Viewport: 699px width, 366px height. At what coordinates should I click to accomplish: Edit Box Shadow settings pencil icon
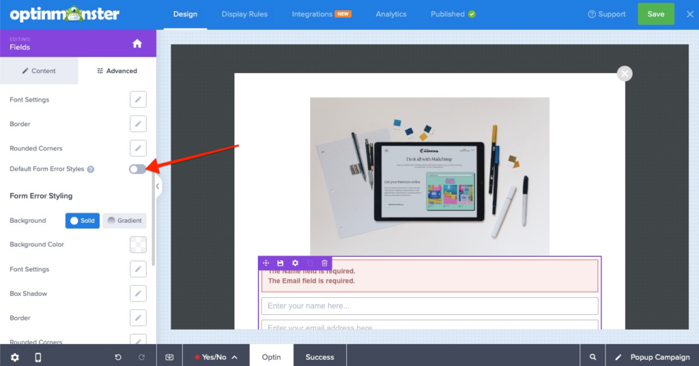pyautogui.click(x=138, y=294)
